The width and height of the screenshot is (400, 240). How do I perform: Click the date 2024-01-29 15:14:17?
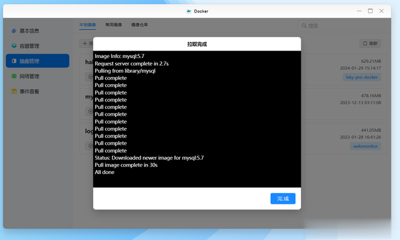[x=361, y=68]
